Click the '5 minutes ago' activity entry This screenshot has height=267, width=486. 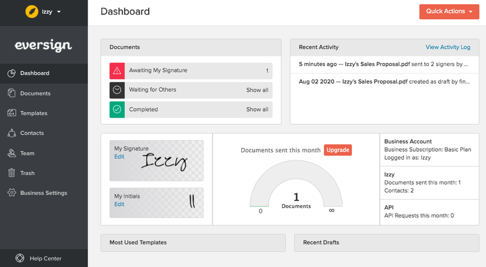point(385,64)
